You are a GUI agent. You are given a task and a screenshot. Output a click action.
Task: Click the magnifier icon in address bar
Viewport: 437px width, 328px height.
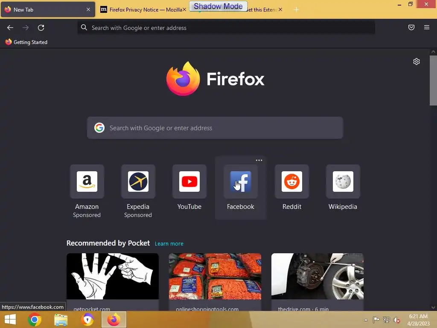[x=84, y=27]
